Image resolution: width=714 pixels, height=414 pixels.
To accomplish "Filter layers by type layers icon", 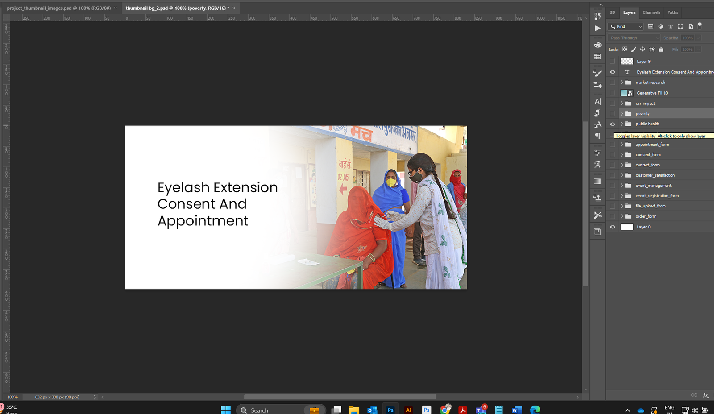I will click(670, 26).
